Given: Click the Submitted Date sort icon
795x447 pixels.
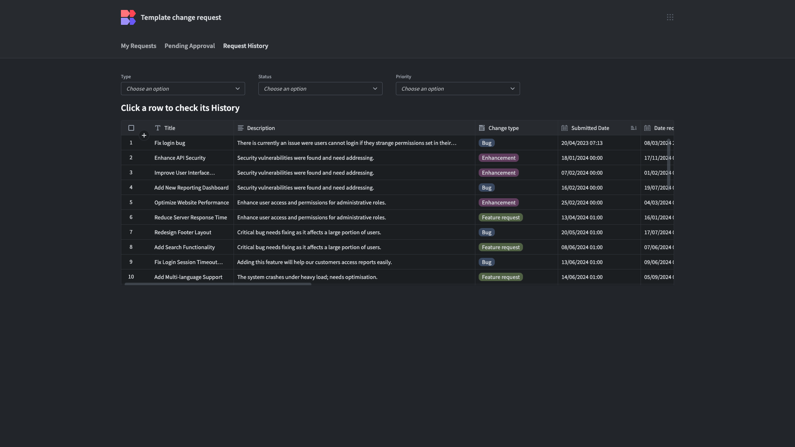Looking at the screenshot, I should (634, 128).
